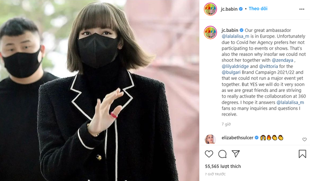Save the post with the bookmark icon
Screen dimensions: 310x181
pos(302,154)
